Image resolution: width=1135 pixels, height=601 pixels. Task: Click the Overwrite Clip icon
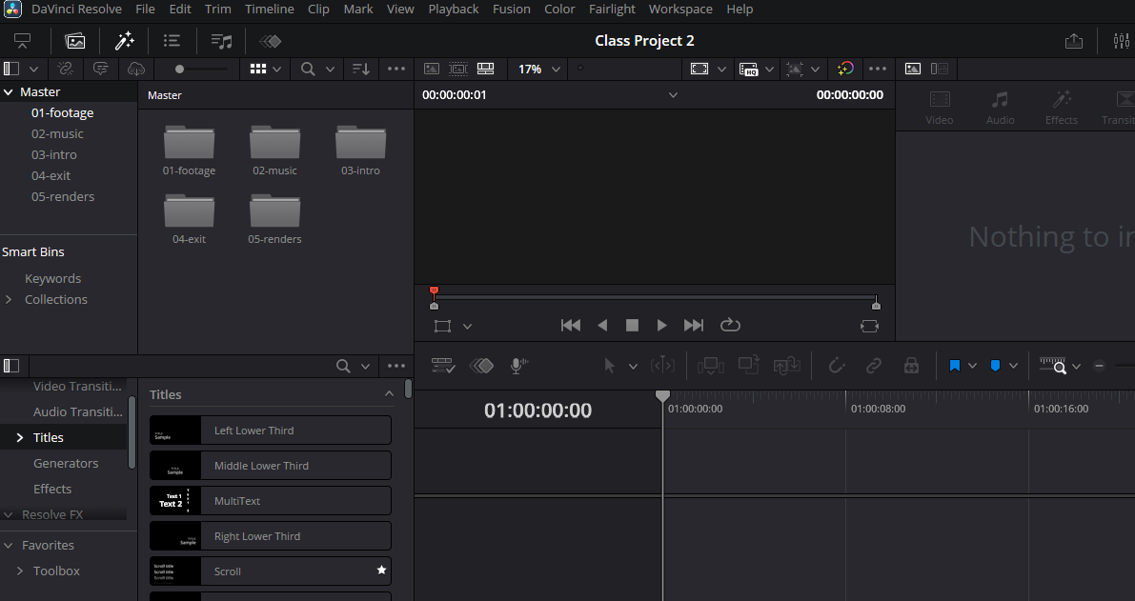[748, 365]
